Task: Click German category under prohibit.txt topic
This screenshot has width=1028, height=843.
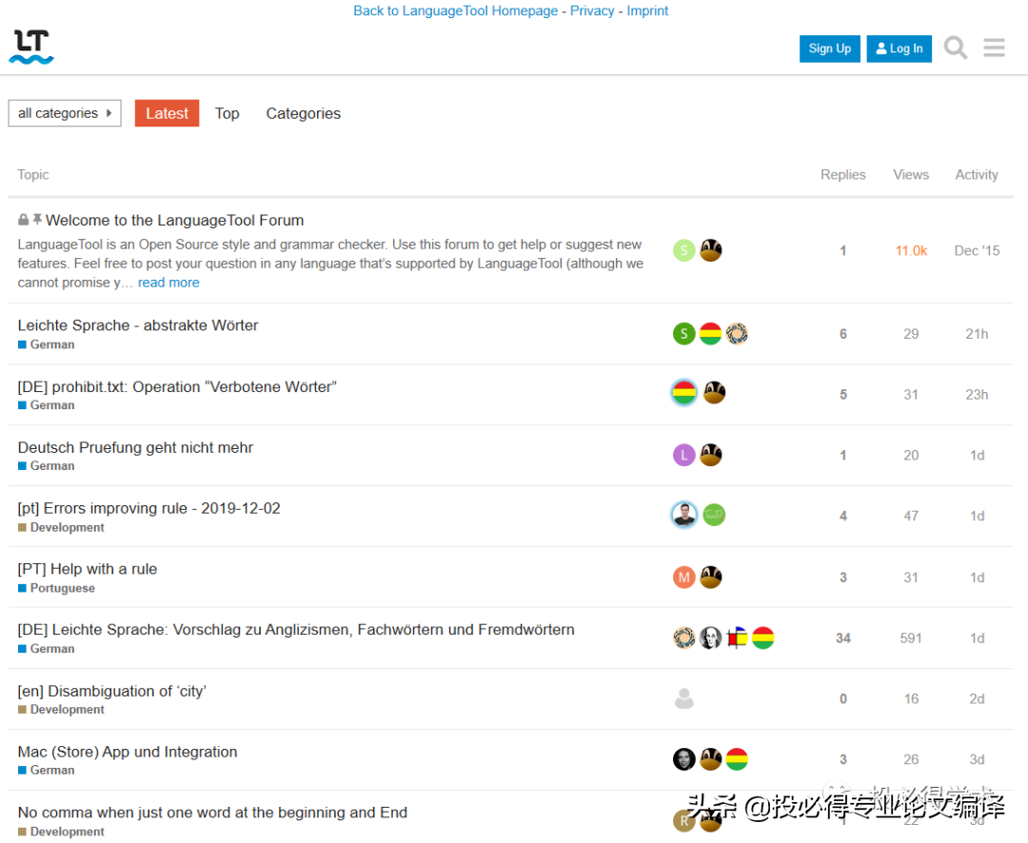Action: coord(47,405)
